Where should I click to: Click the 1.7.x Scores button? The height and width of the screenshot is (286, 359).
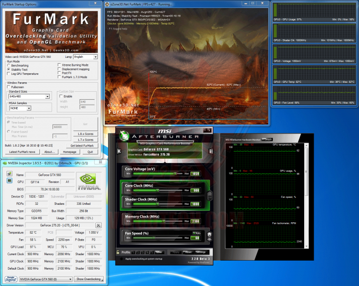pyautogui.click(x=85, y=140)
